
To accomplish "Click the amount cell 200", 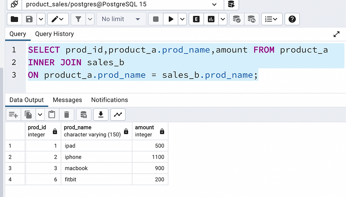I will (x=150, y=180).
